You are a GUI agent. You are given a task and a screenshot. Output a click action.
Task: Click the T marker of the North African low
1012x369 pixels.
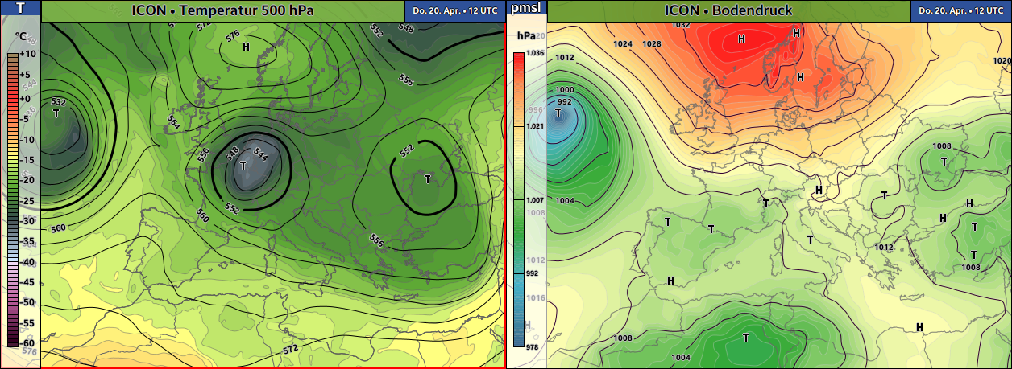click(745, 337)
